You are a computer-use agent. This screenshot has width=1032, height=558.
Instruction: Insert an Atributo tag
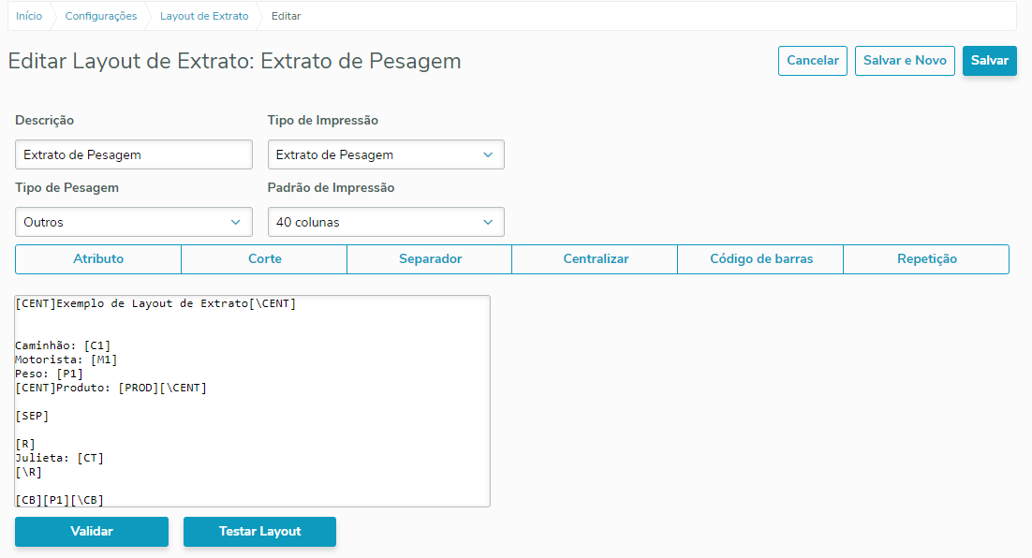pos(98,259)
